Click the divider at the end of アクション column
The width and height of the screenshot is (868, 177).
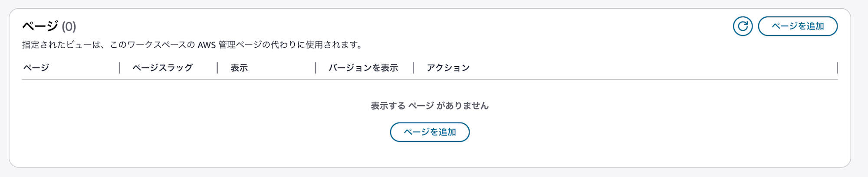click(837, 68)
